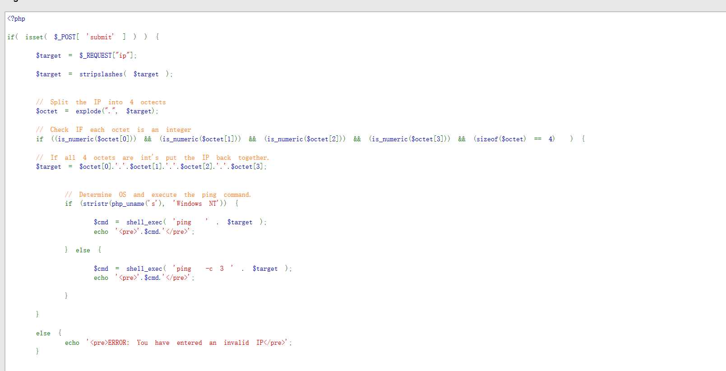Click comment 'Check IF each octet is an integer'

[113, 130]
